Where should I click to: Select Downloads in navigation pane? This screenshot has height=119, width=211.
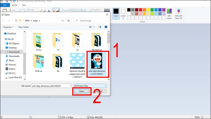[x=12, y=56]
